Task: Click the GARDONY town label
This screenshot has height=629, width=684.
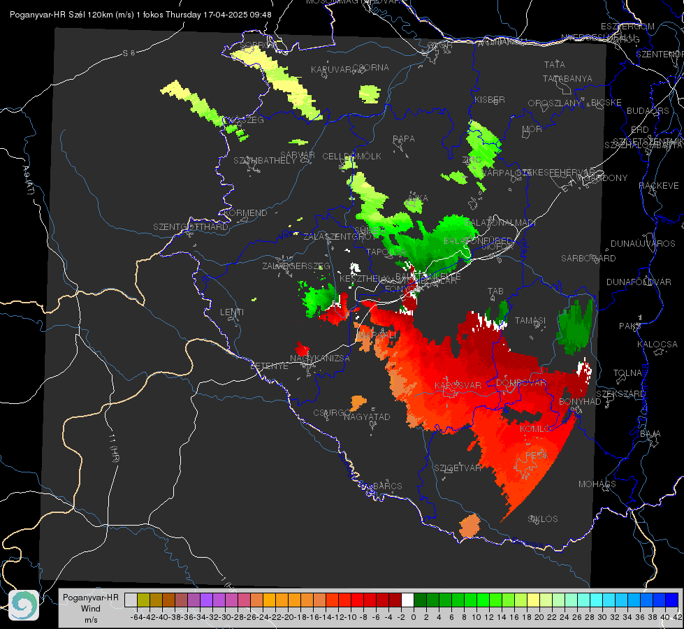Action: 606,178
